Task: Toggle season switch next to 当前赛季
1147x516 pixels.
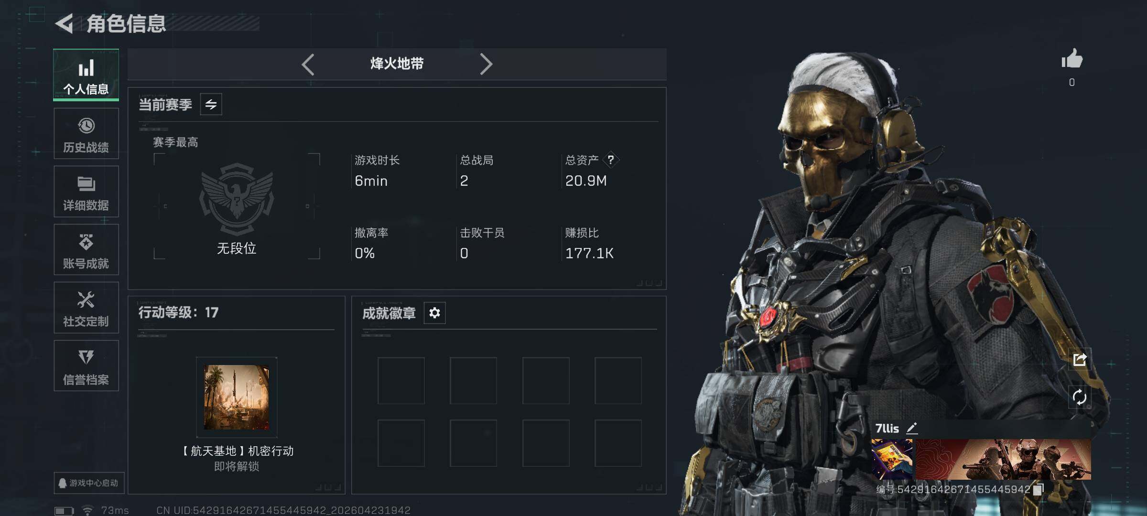Action: click(x=211, y=104)
